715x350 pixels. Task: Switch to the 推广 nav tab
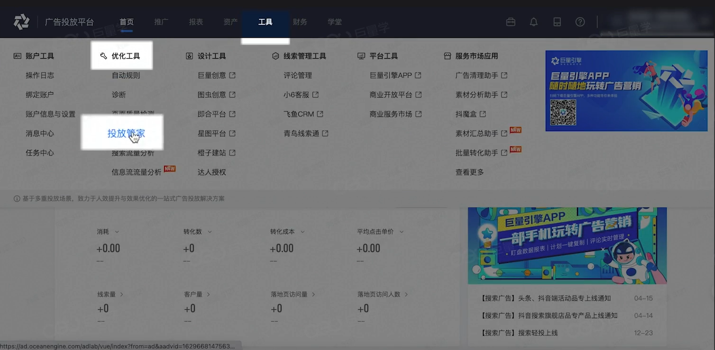pyautogui.click(x=161, y=22)
